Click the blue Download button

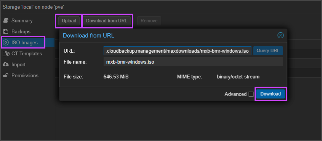coord(271,94)
